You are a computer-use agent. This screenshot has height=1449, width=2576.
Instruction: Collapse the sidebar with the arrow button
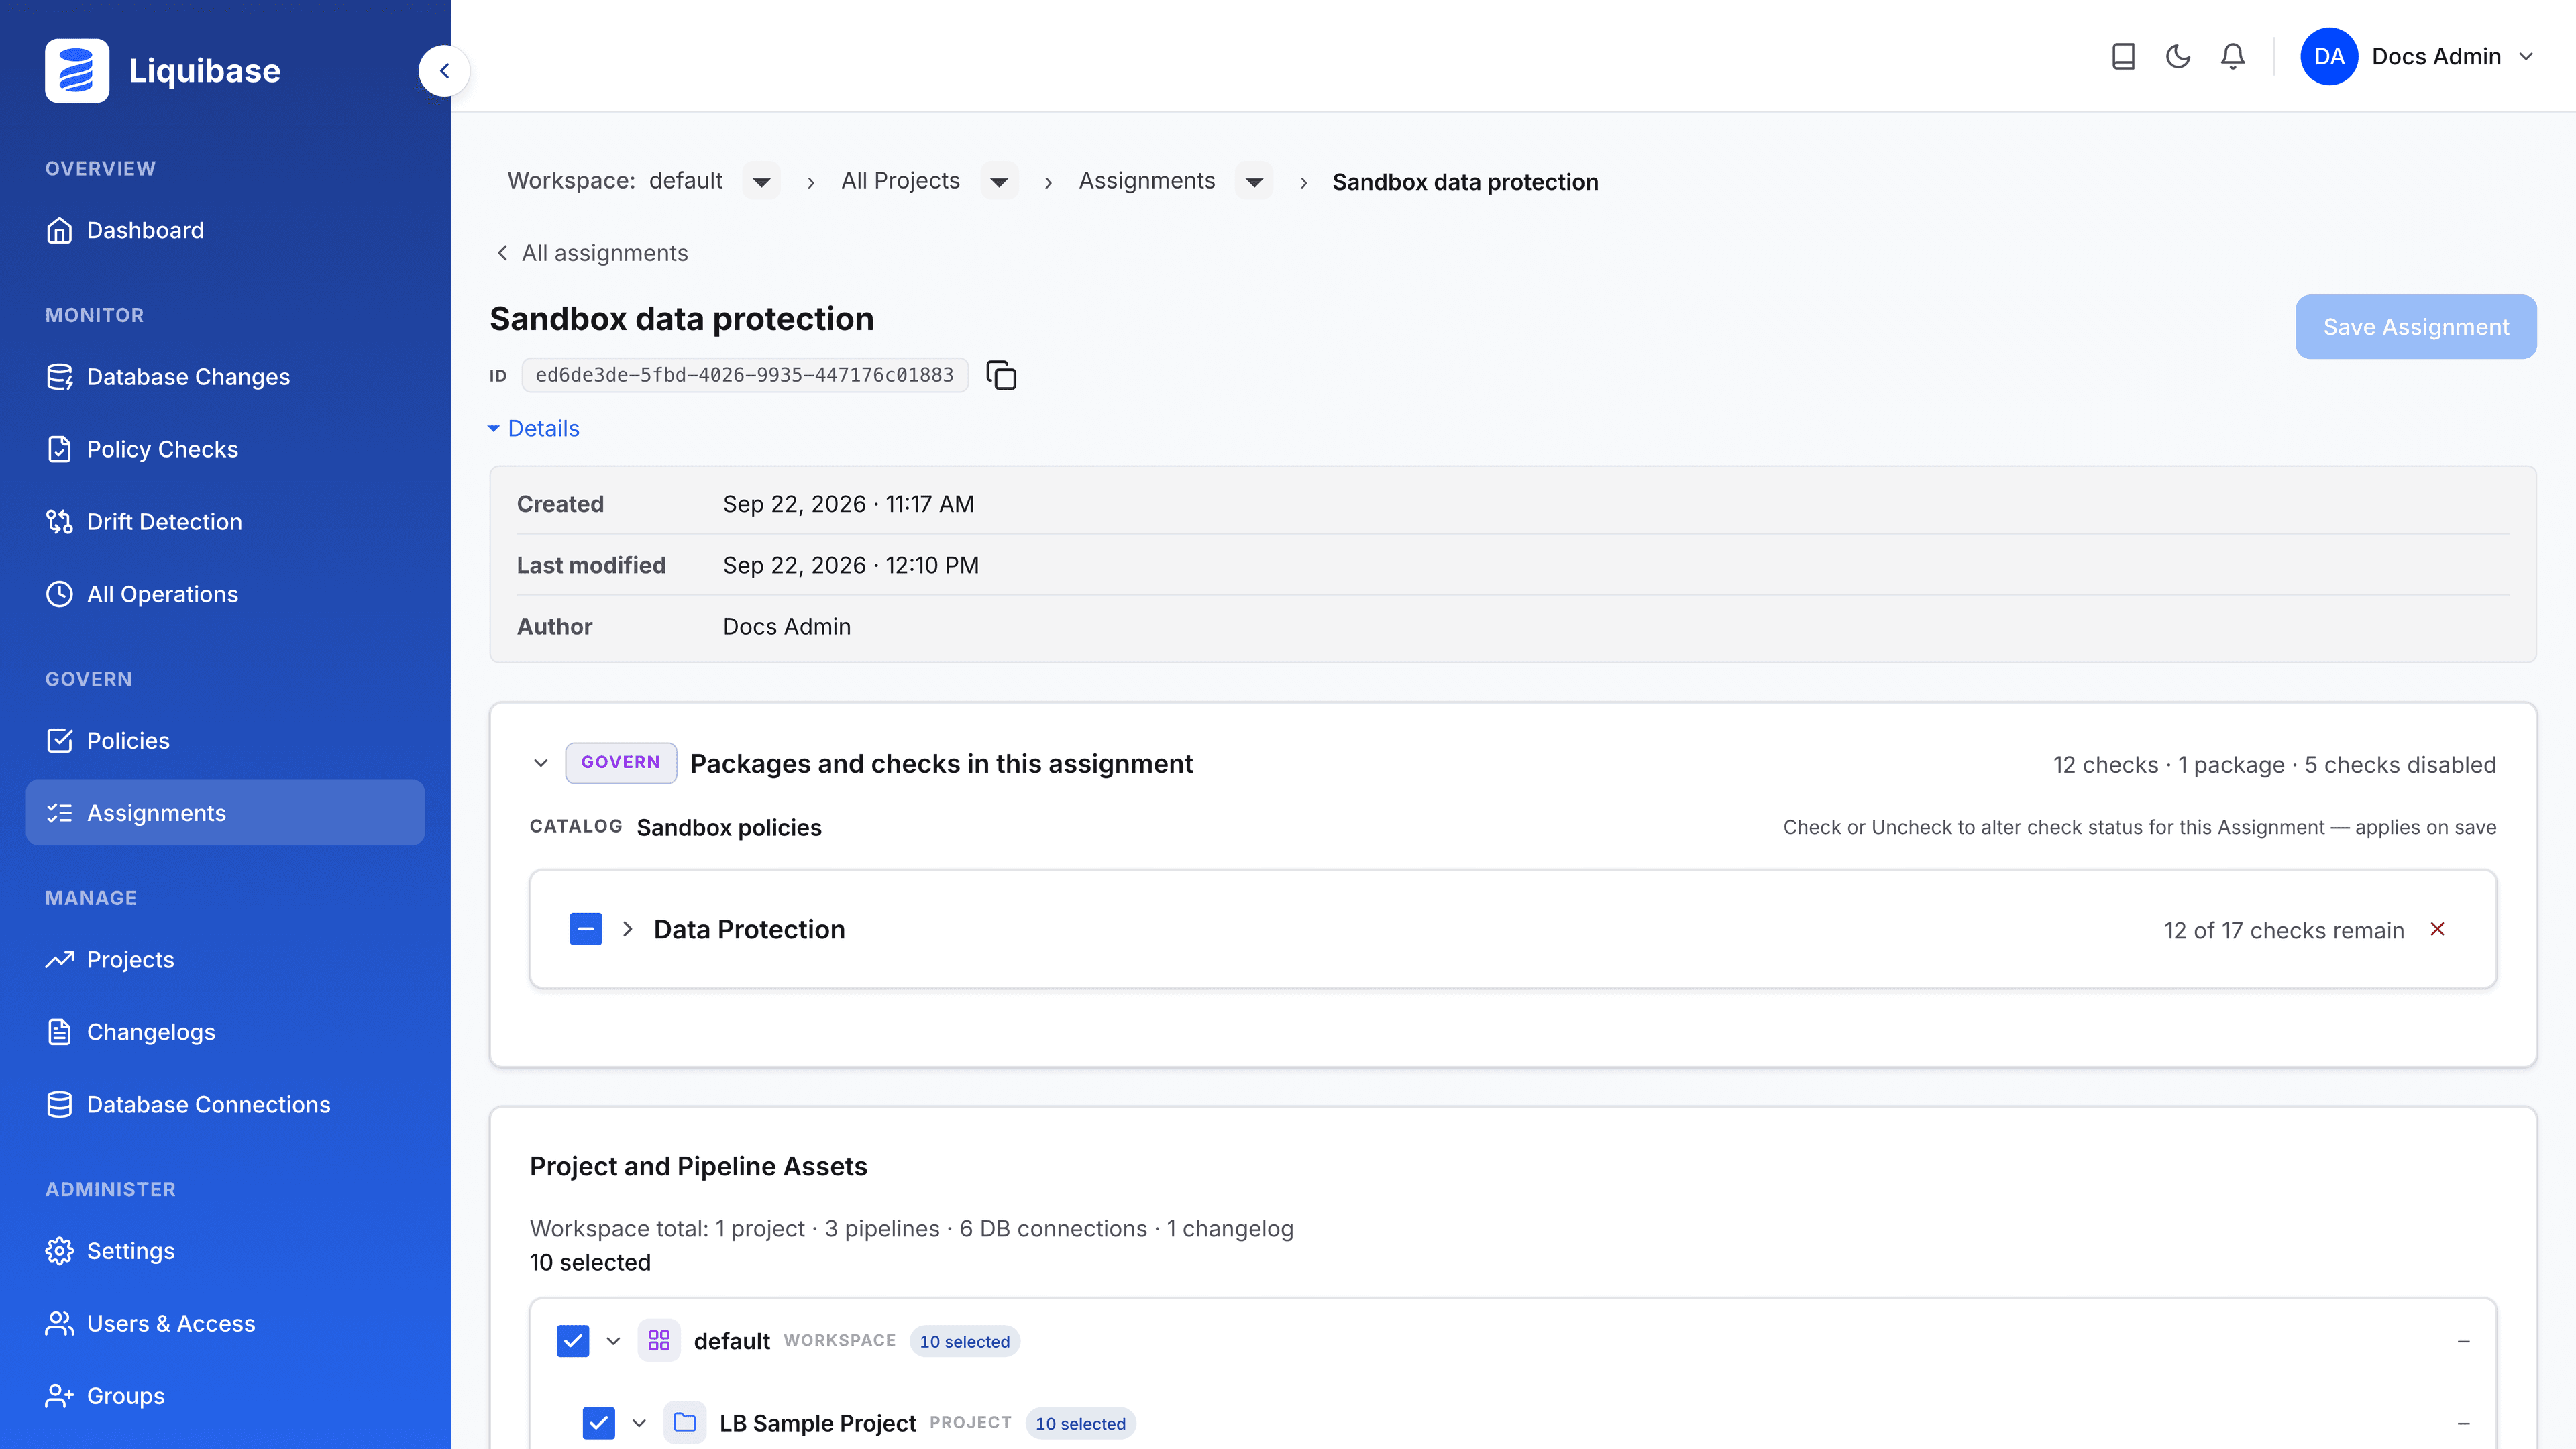point(444,71)
